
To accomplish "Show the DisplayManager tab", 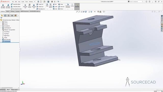I will (16, 16).
